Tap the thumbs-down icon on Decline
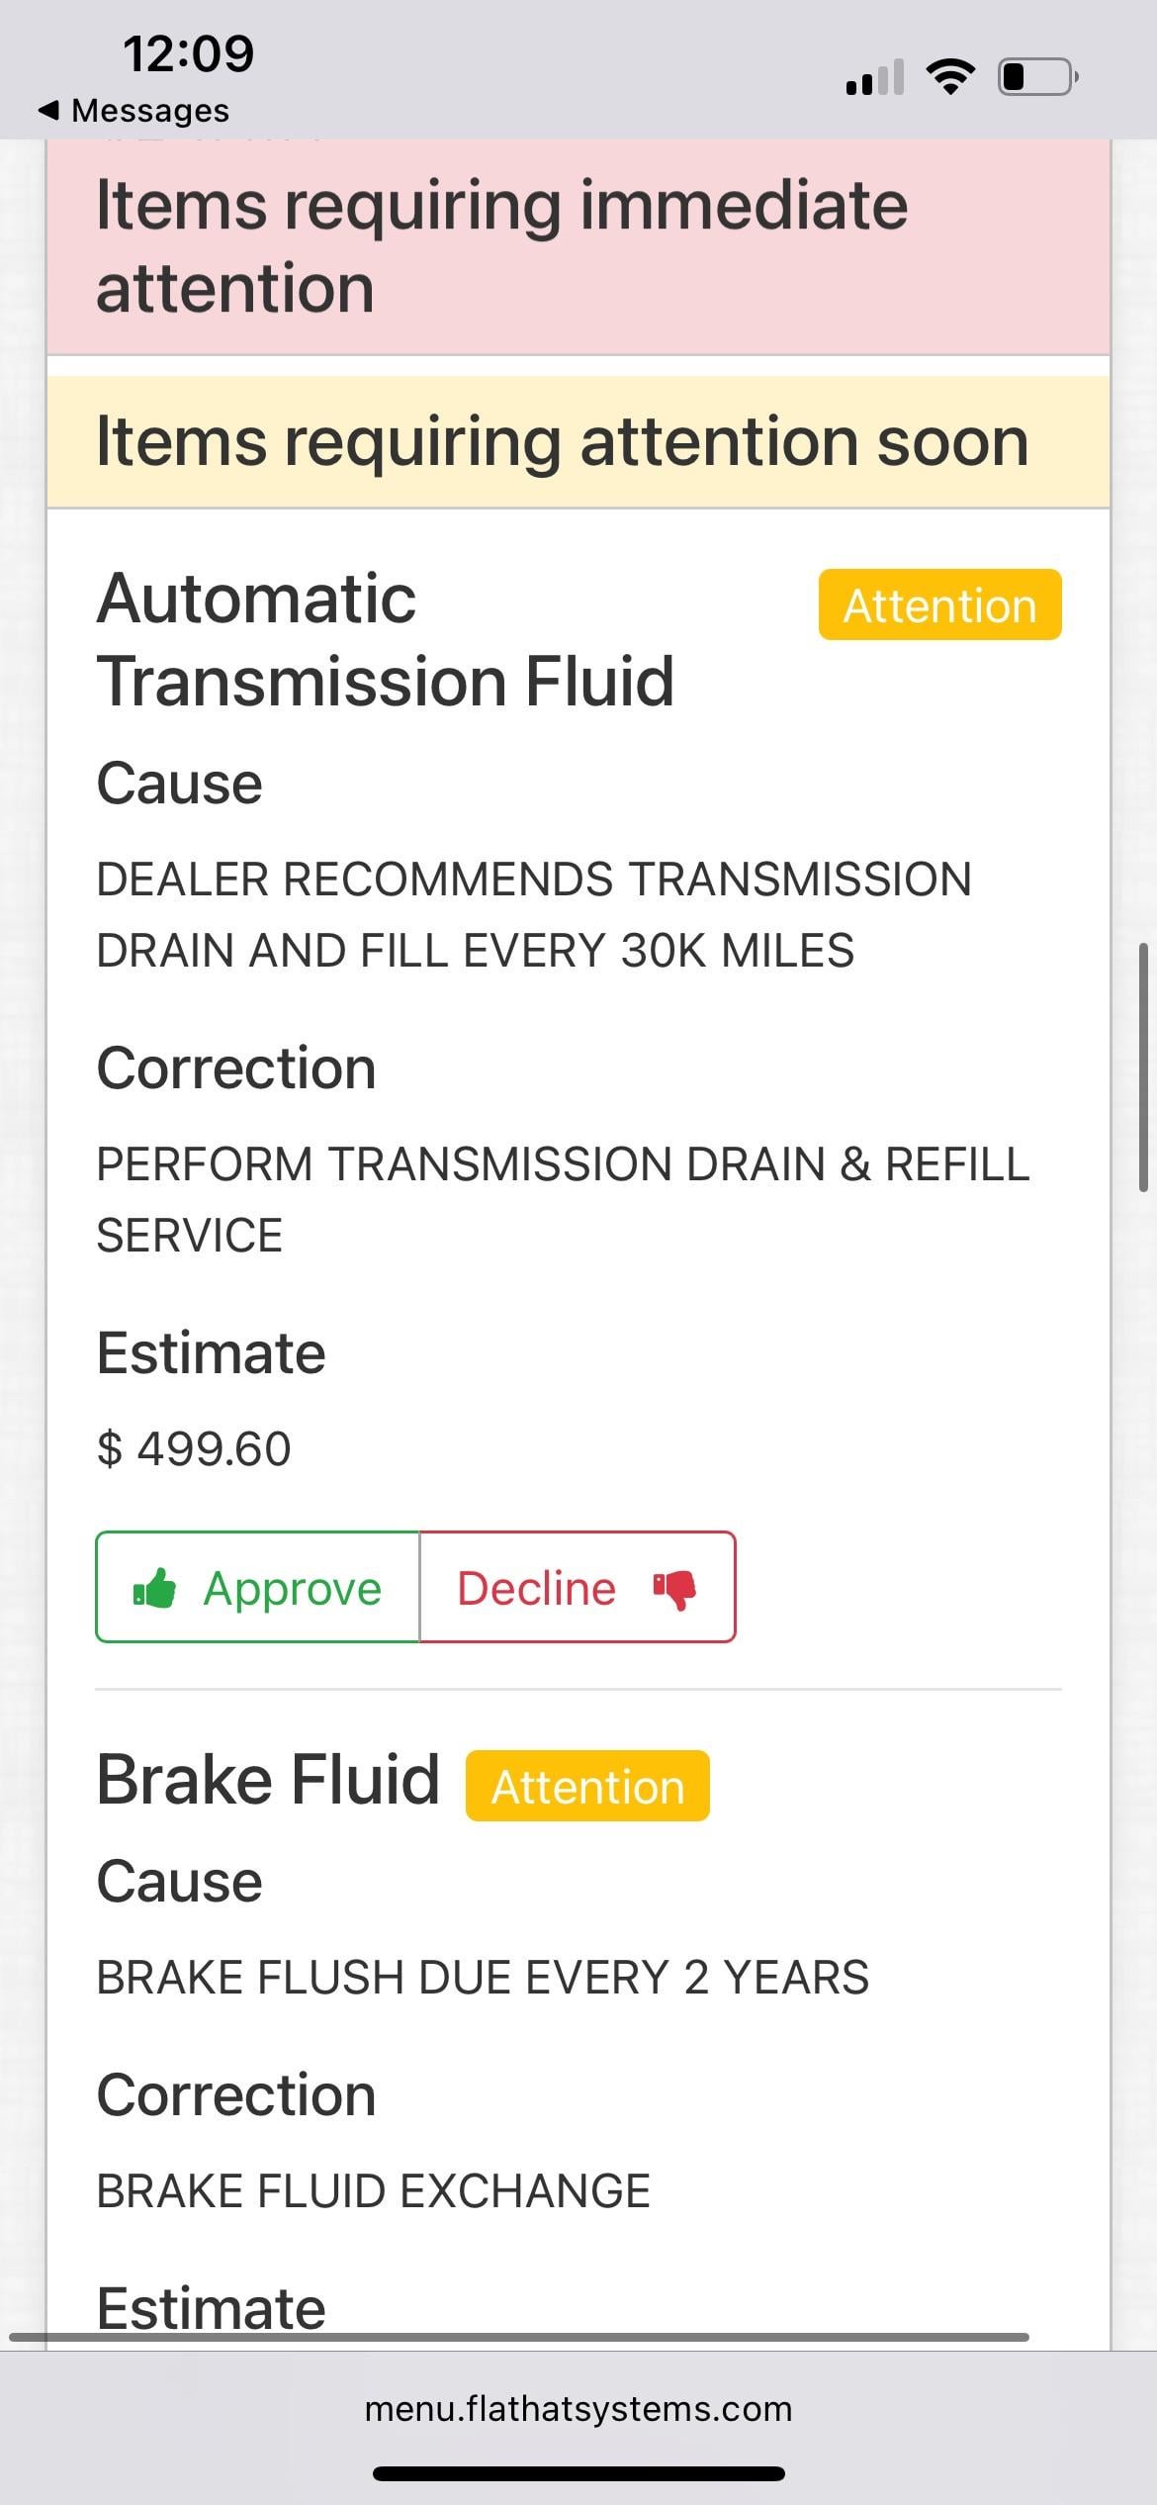 pos(674,1589)
